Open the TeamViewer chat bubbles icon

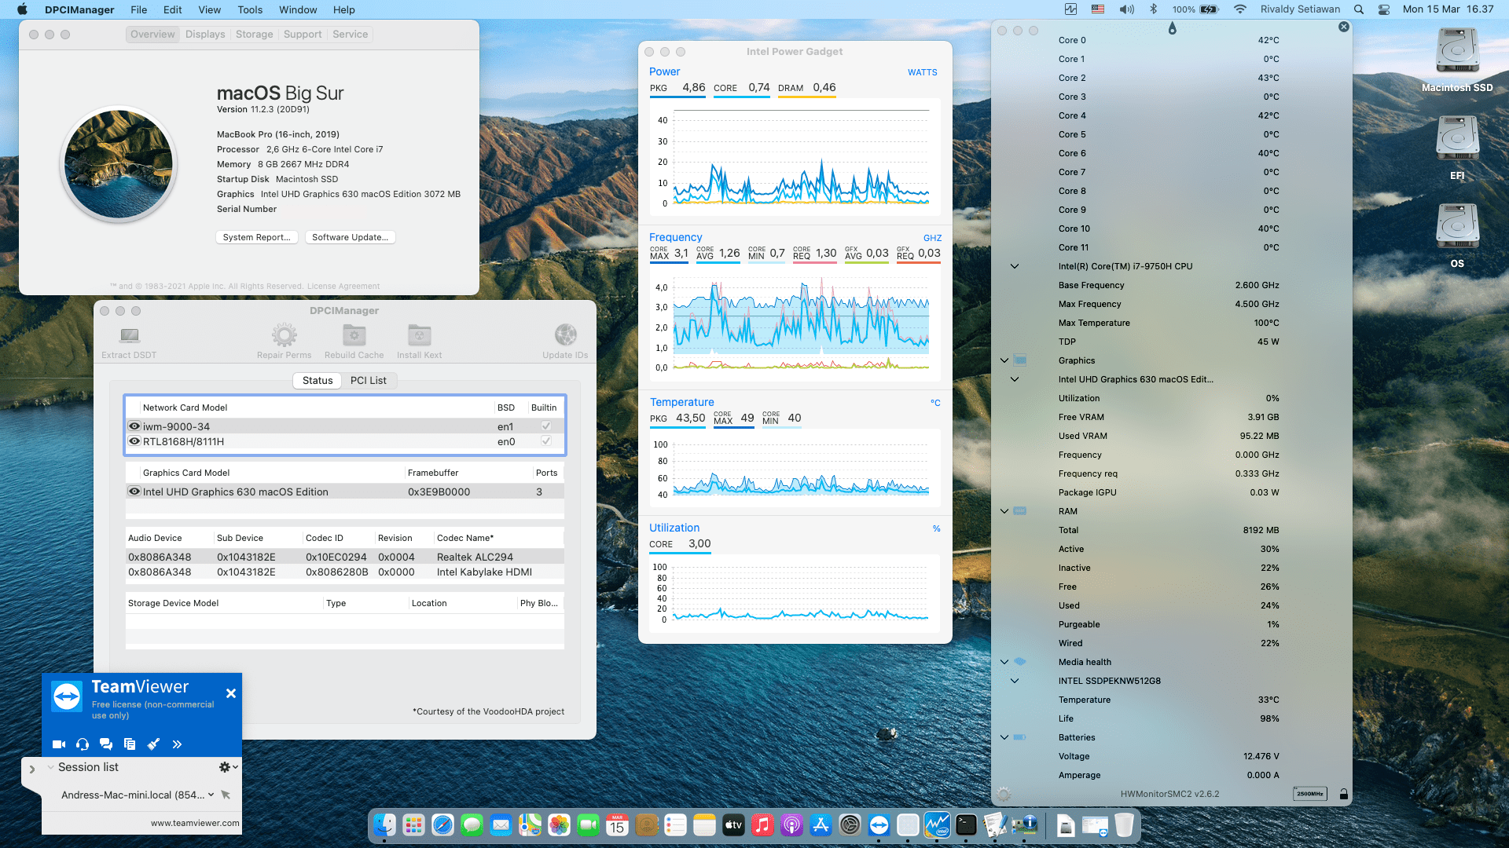point(106,744)
